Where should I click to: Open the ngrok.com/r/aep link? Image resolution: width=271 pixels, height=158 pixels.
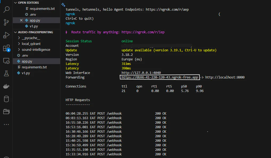click(167, 10)
